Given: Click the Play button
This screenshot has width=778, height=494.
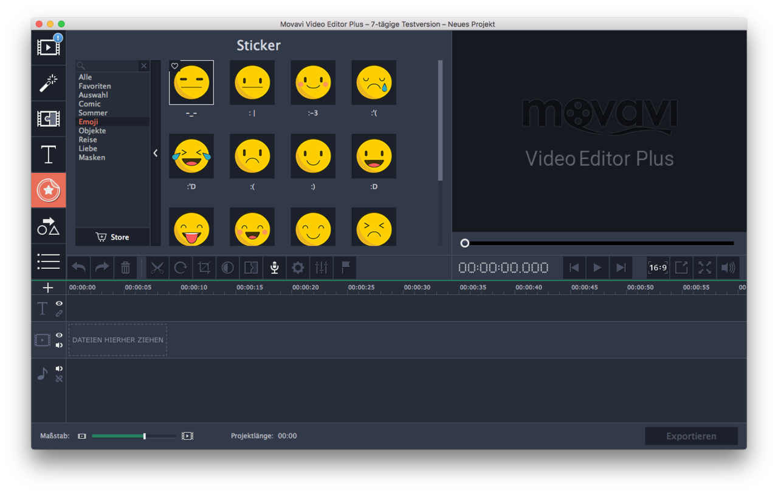Looking at the screenshot, I should click(x=597, y=268).
